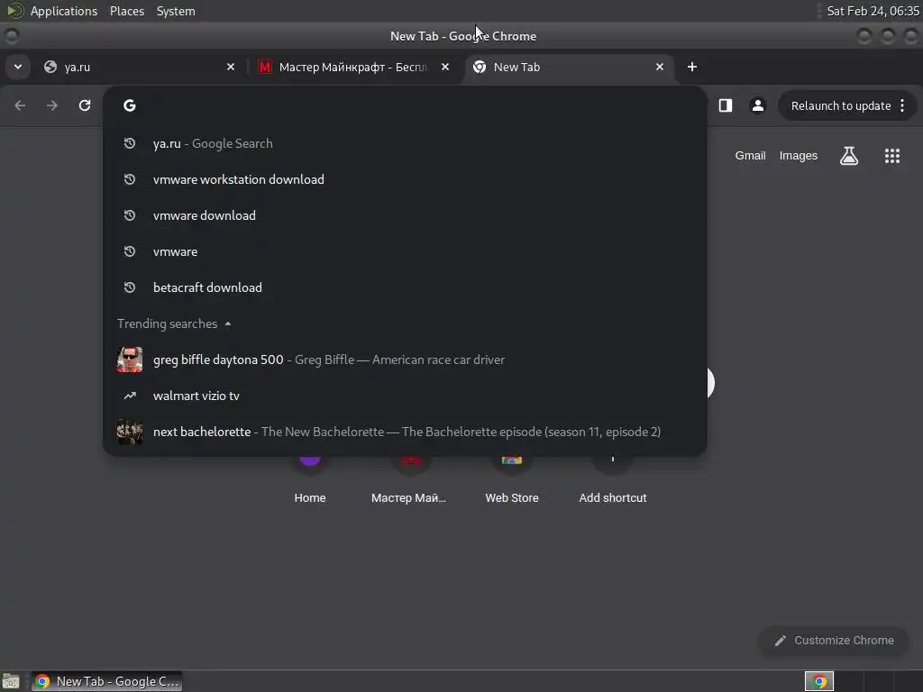923x692 pixels.
Task: Select the betacraft download suggestion
Action: 405,287
